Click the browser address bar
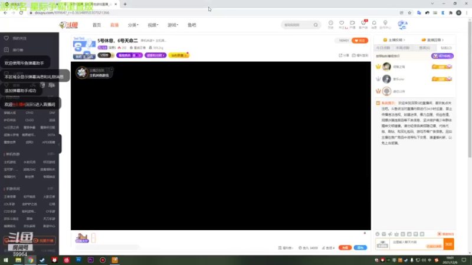 click(x=211, y=12)
